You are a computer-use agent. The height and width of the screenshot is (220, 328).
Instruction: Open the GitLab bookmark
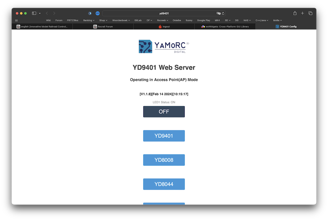[x=138, y=20]
